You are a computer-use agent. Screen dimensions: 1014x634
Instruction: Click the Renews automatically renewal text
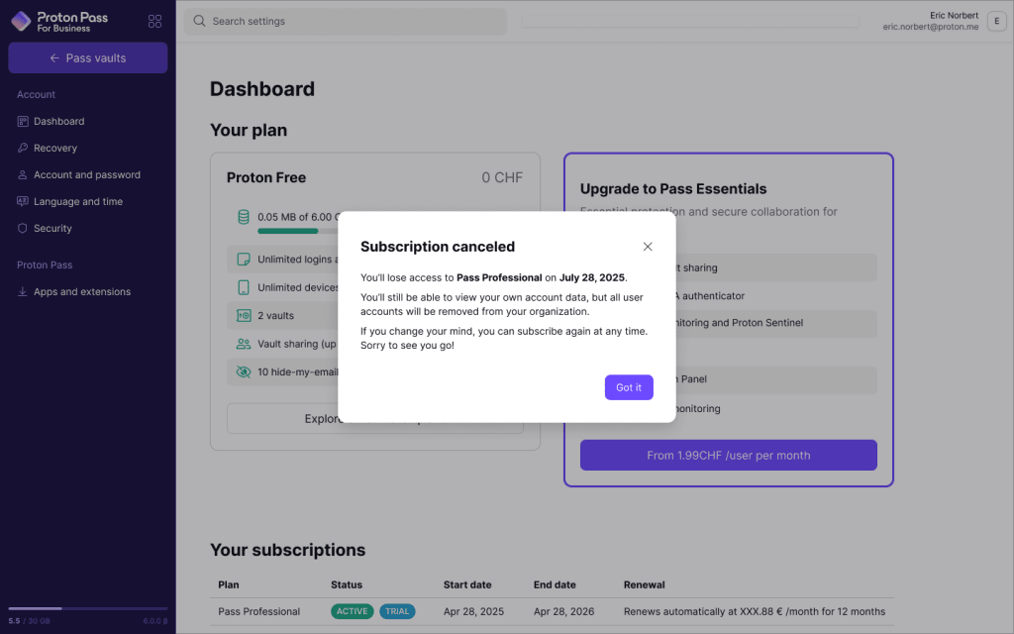pos(754,611)
